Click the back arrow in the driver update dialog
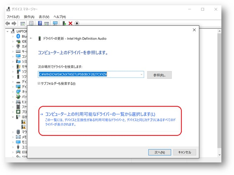This screenshot has width=234, height=175. pos(31,38)
